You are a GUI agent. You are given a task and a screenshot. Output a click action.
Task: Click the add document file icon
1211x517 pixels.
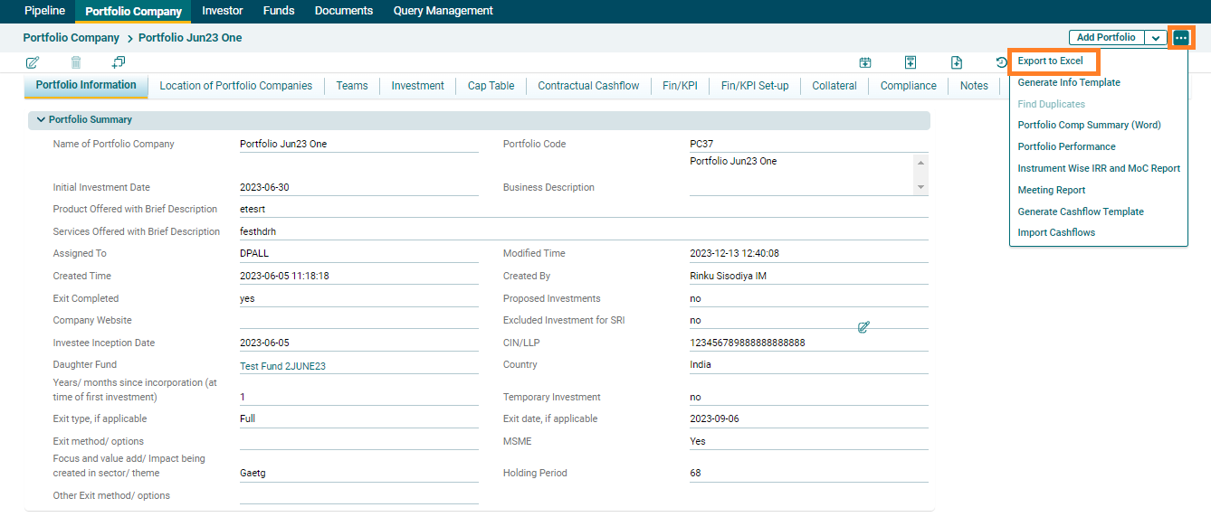coord(957,62)
